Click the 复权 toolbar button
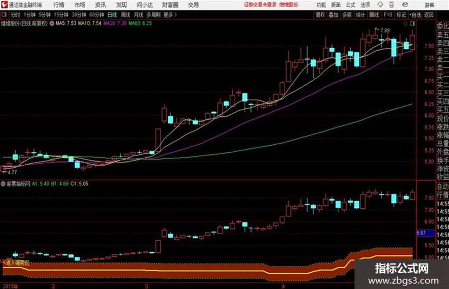 point(320,15)
